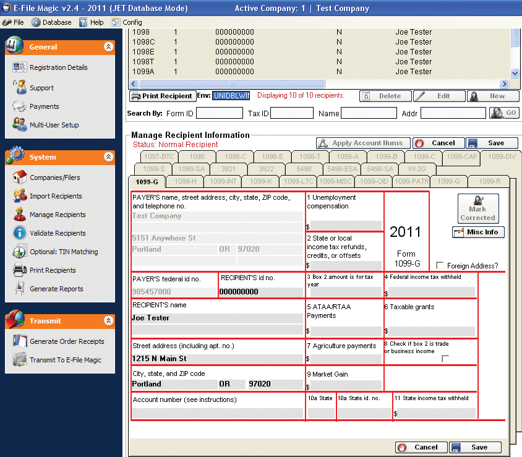522x457 pixels.
Task: Switch to the 1099-MISC tab
Action: click(x=335, y=181)
